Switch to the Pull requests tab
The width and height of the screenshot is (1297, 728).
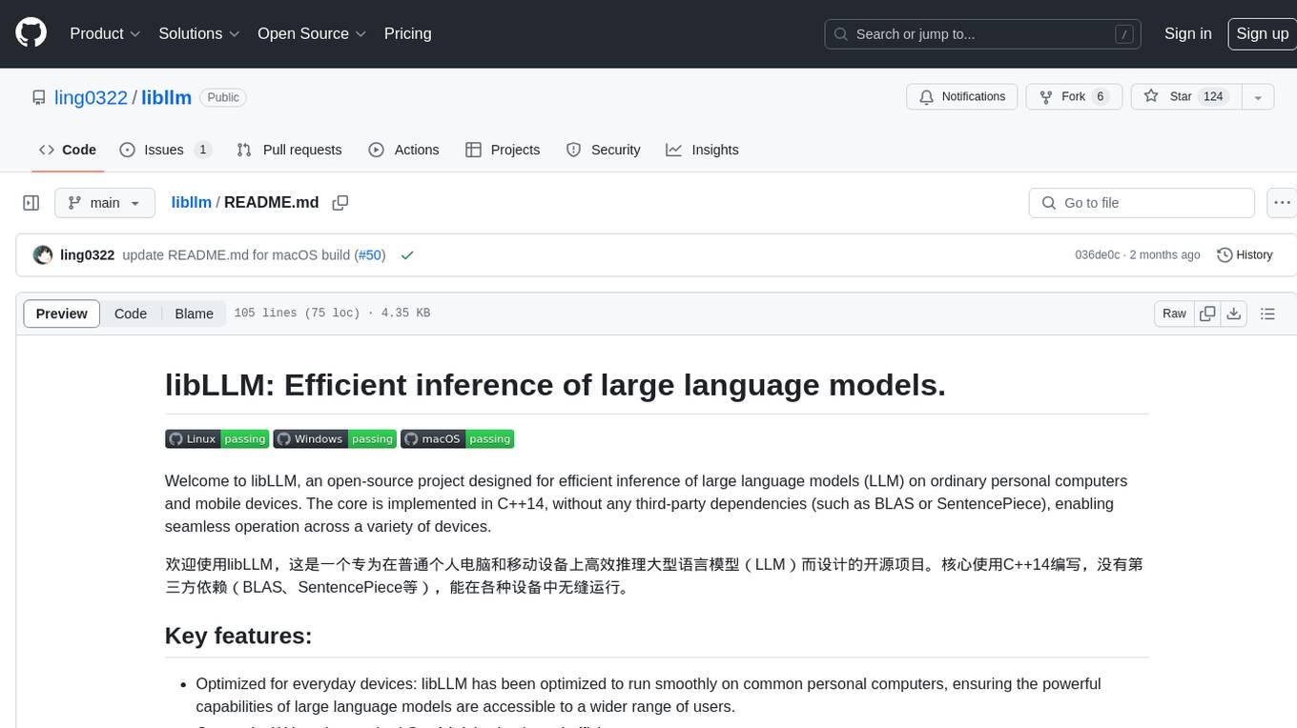tap(289, 150)
